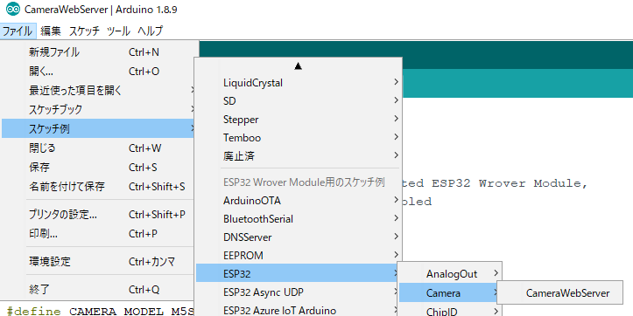
Task: Choose 終了 to quit Arduino
Action: 99,290
